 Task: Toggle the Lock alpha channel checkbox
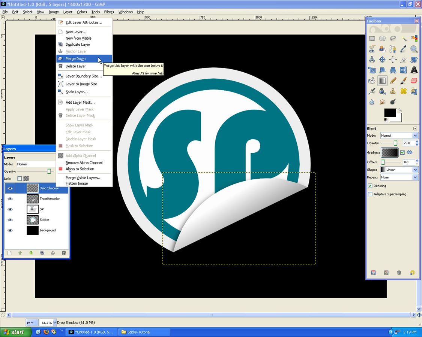point(20,179)
